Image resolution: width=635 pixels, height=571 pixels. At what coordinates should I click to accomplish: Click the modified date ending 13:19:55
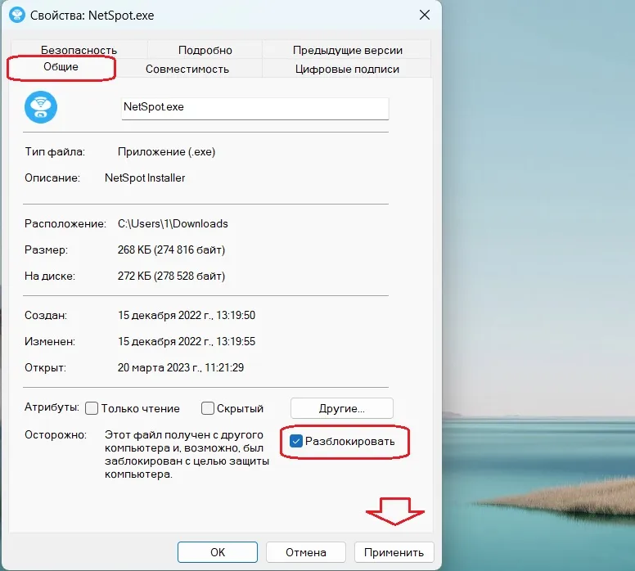click(x=187, y=341)
